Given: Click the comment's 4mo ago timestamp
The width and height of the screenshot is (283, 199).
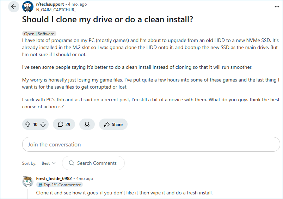Looking at the screenshot, I should pyautogui.click(x=85, y=179).
